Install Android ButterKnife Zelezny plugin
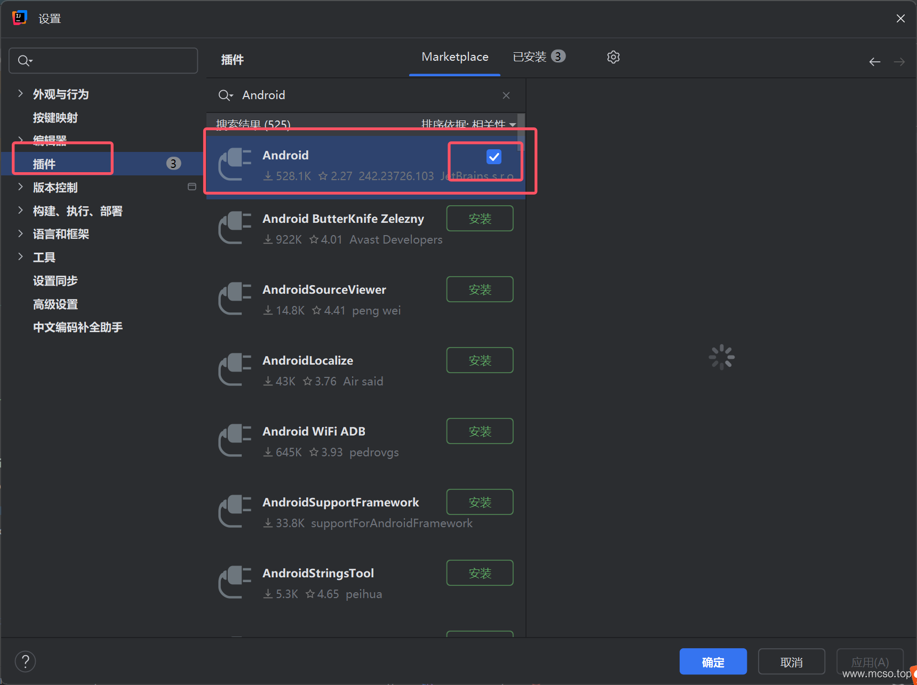The image size is (917, 685). tap(480, 219)
